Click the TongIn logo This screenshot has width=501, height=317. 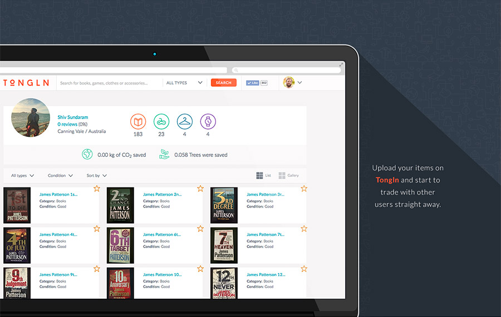point(26,83)
